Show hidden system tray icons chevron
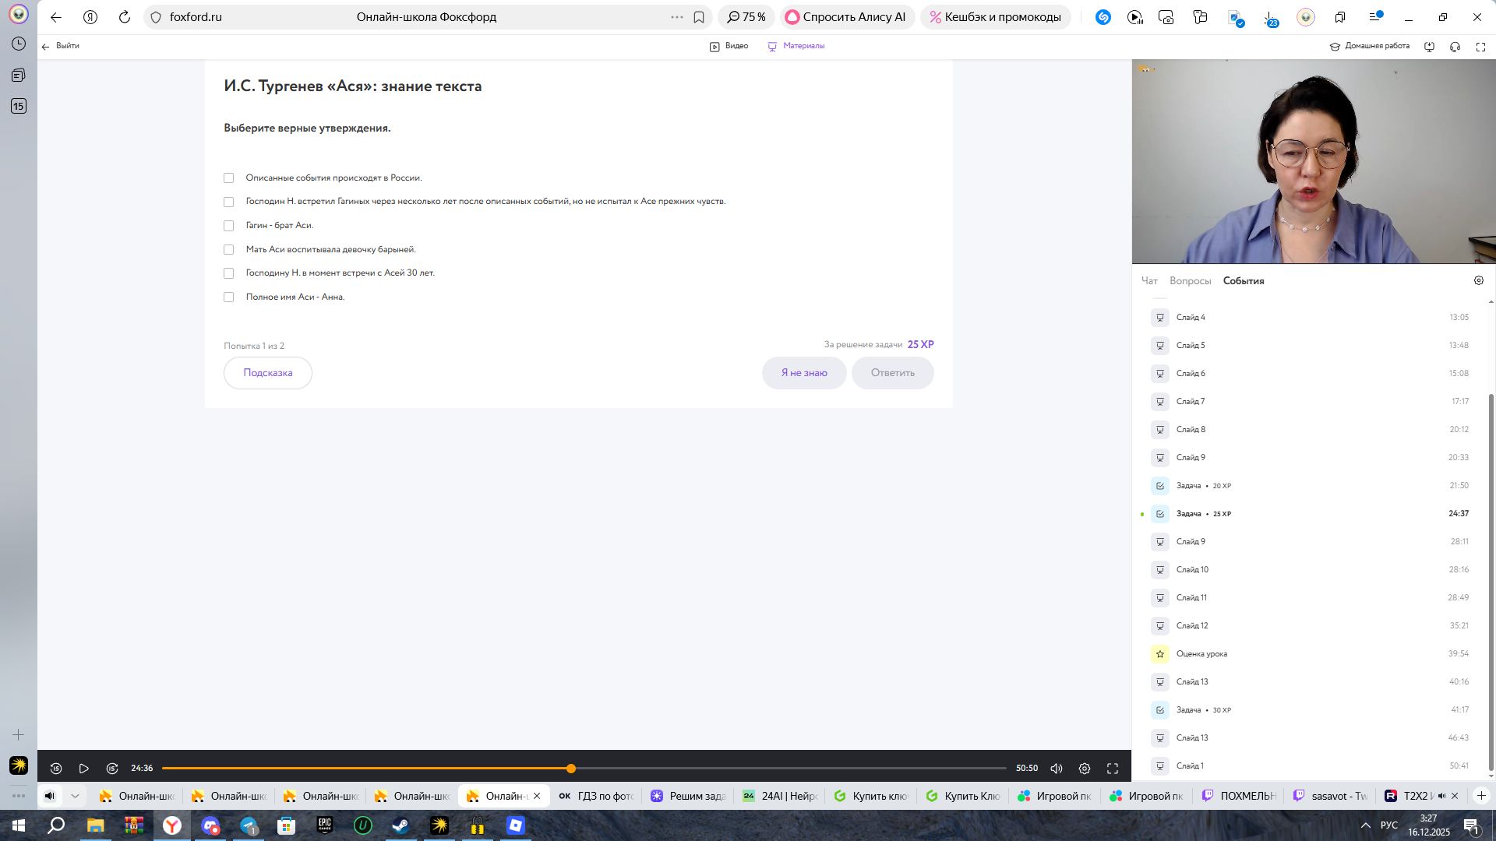 pos(1365,825)
